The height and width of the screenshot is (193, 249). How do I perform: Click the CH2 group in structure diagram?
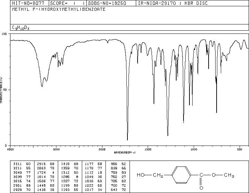tap(158, 175)
